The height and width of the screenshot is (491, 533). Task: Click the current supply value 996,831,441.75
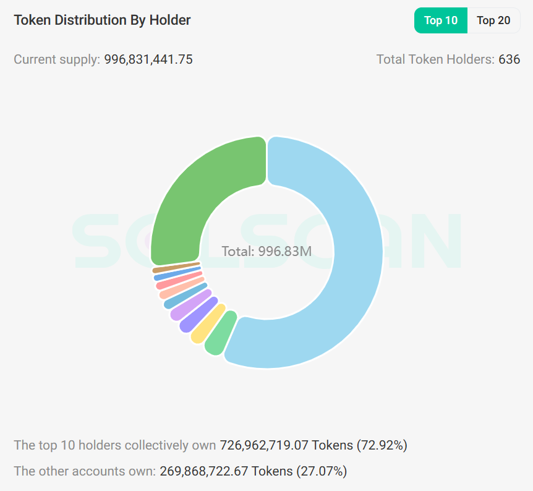click(148, 60)
